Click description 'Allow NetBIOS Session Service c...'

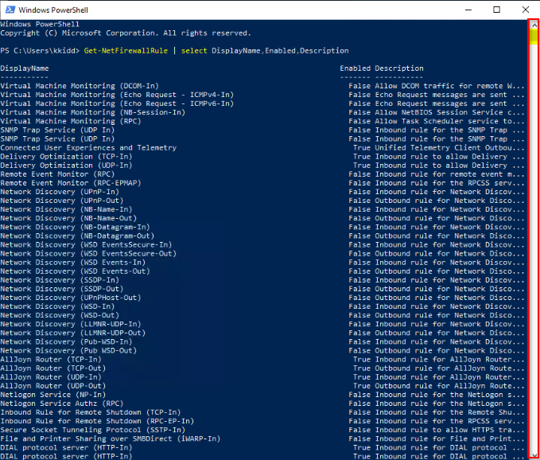coord(449,112)
